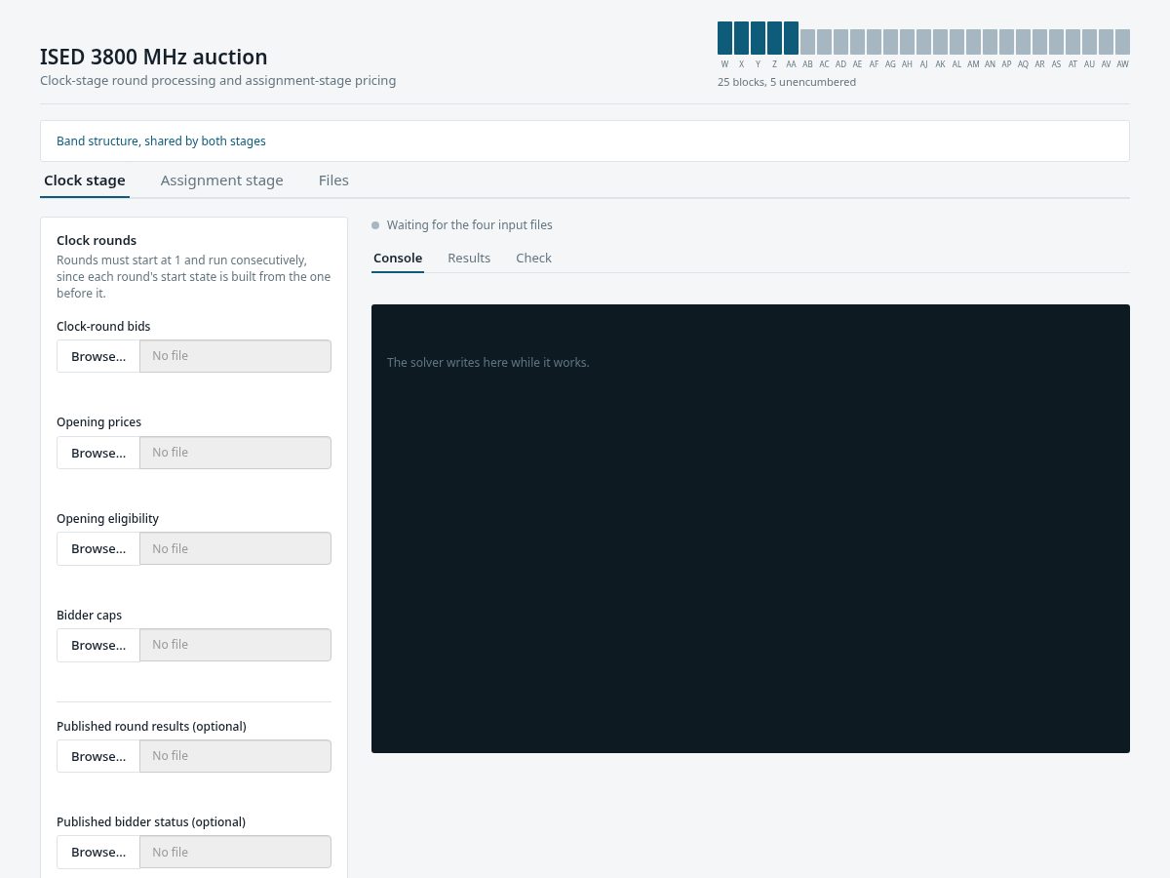Viewport: 1170px width, 878px height.
Task: Click 'Published bidder status (optional)' label
Action: [x=151, y=822]
